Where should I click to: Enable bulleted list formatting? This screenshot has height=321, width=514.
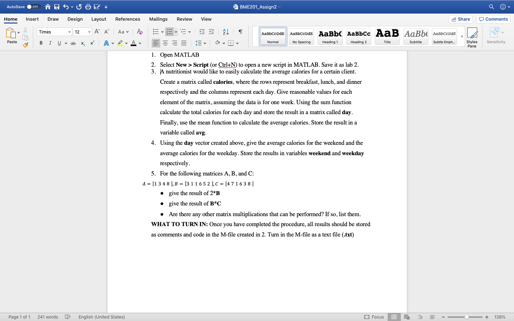[x=156, y=32]
